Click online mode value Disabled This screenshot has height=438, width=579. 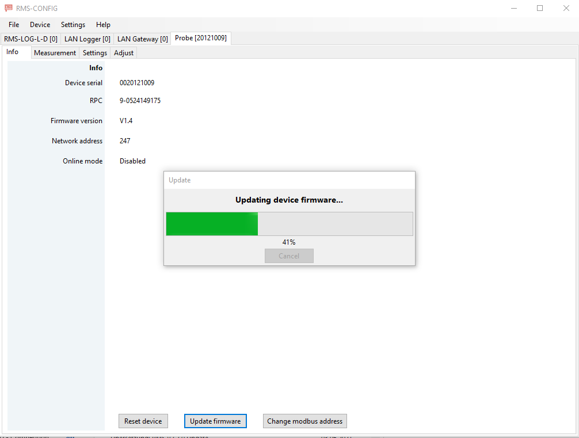[x=132, y=161]
